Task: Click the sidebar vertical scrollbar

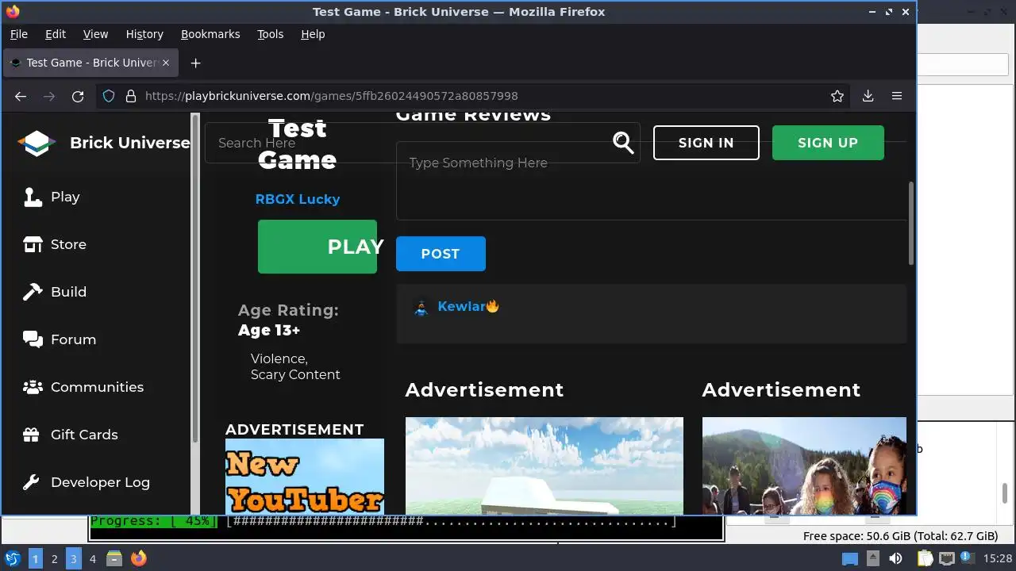Action: click(195, 278)
